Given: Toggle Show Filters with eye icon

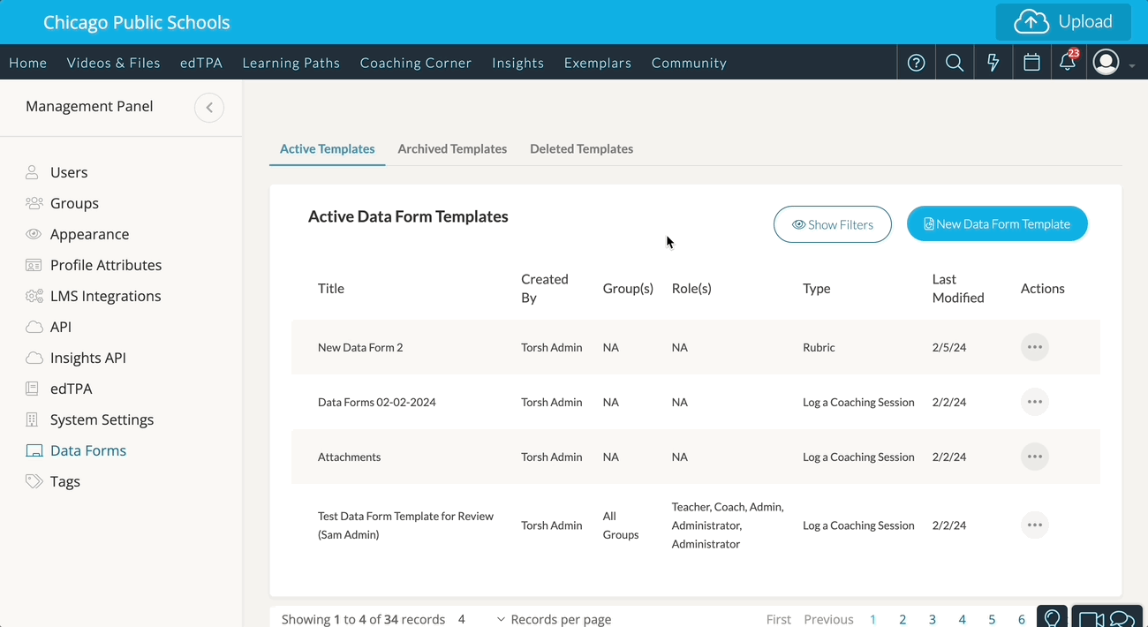Looking at the screenshot, I should pyautogui.click(x=832, y=224).
